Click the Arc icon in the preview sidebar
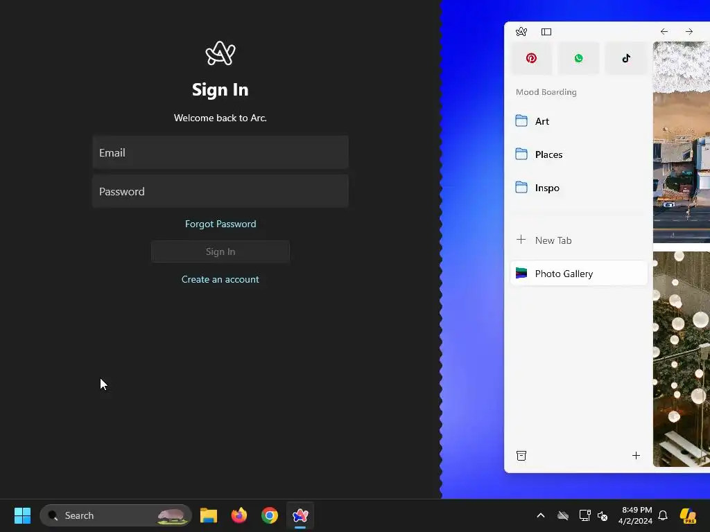Image resolution: width=710 pixels, height=532 pixels. [x=521, y=32]
